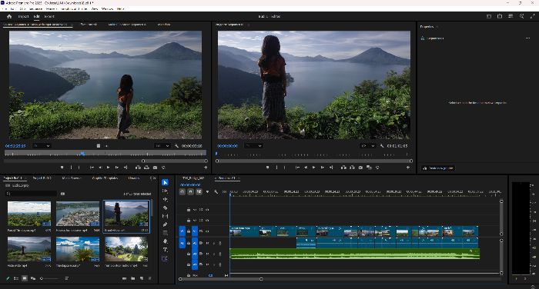Click New Item icon in Project panel
The width and height of the screenshot is (539, 289).
141,278
